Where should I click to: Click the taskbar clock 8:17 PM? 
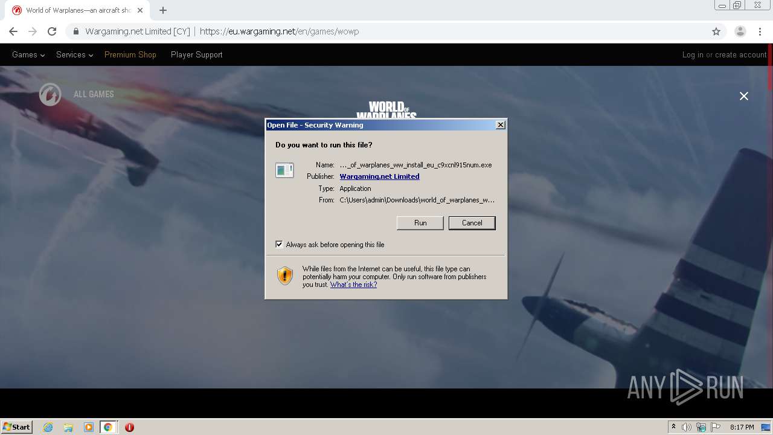tap(742, 427)
